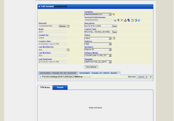174x121 pixels.
Task: Click the download tray icon with red arrow
Action: coord(125,20)
